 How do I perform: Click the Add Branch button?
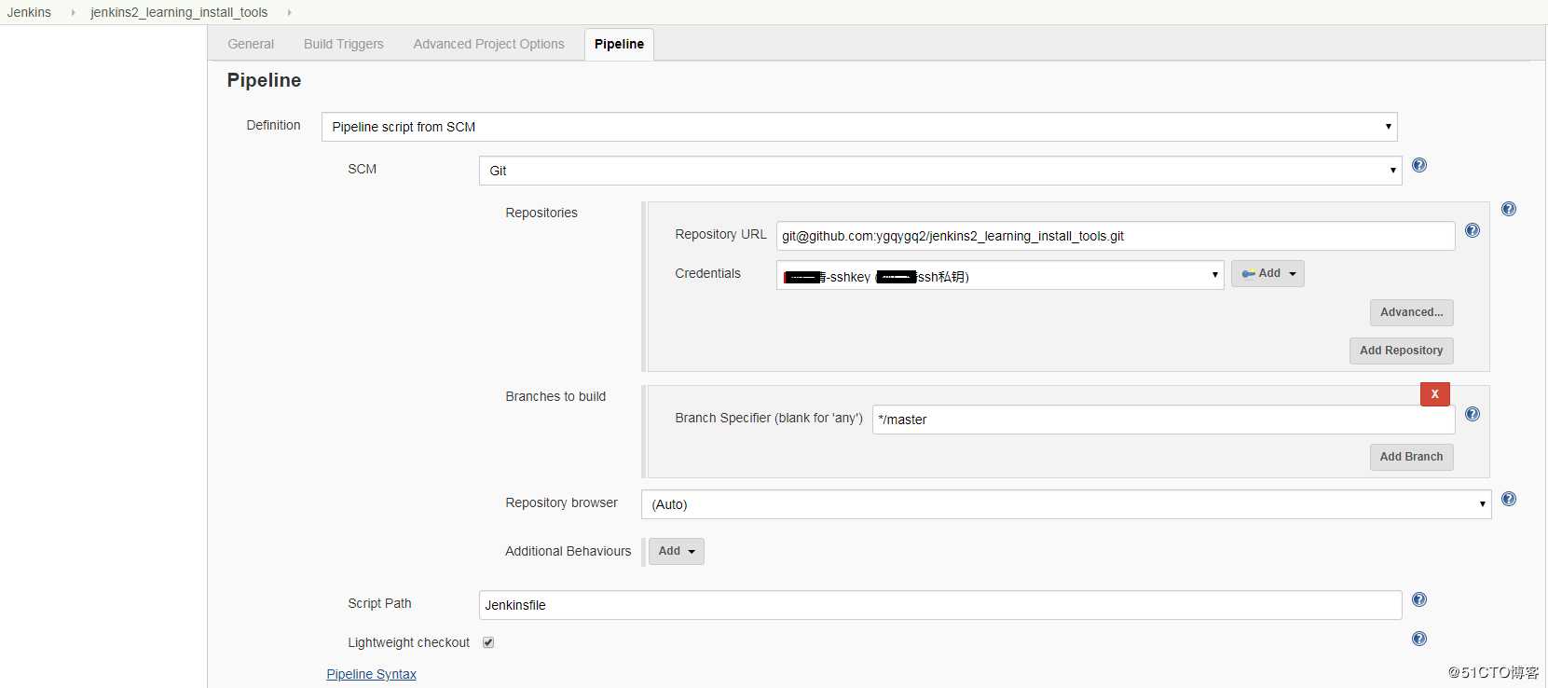pyautogui.click(x=1411, y=457)
